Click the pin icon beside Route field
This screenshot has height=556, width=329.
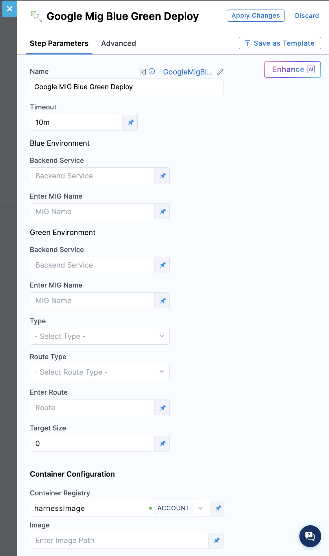[162, 408]
